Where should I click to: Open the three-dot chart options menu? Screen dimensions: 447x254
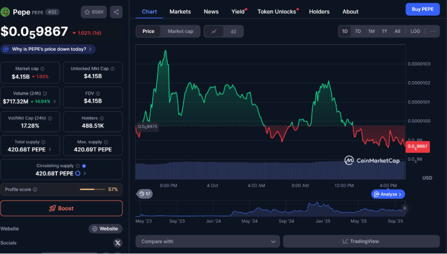(433, 31)
